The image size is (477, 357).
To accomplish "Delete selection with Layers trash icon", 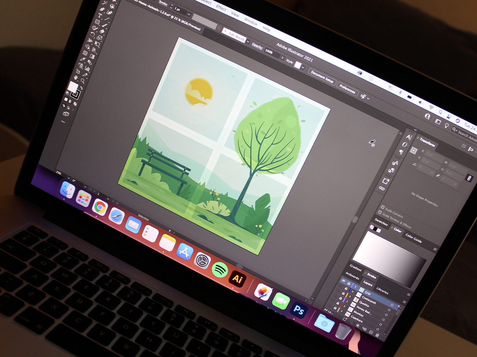I will pyautogui.click(x=377, y=335).
